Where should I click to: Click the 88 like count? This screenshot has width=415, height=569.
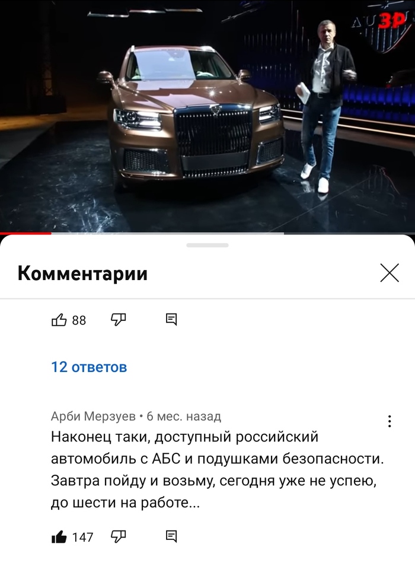tap(79, 320)
